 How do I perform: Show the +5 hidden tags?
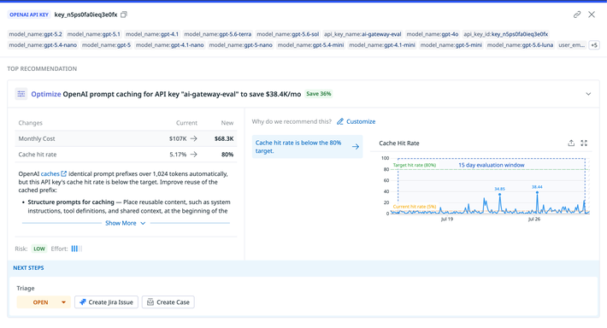594,45
